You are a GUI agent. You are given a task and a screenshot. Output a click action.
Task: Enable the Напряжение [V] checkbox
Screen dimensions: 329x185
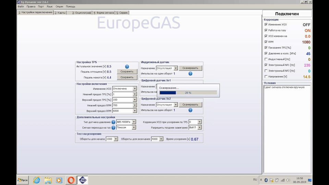pos(266,76)
